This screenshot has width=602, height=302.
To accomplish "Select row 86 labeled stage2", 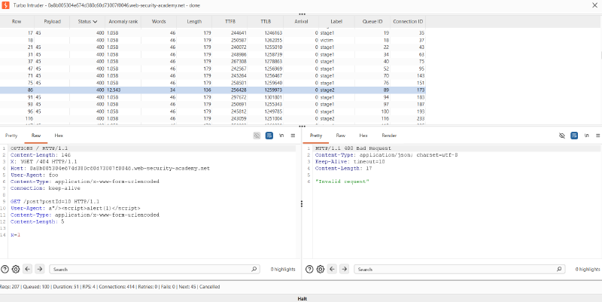I will pyautogui.click(x=212, y=90).
